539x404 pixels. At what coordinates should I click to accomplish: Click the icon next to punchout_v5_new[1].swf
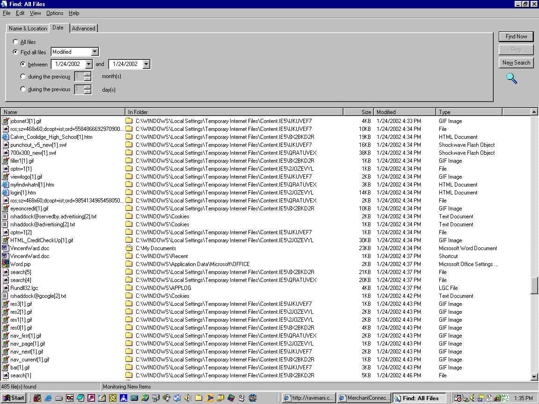[6, 144]
